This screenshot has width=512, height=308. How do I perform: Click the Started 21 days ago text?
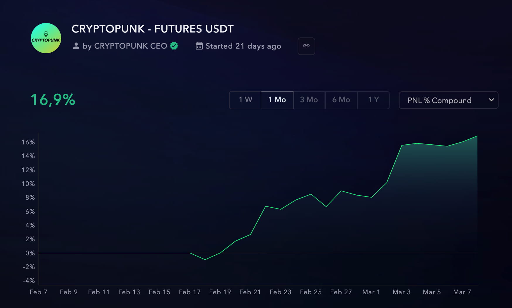(243, 46)
